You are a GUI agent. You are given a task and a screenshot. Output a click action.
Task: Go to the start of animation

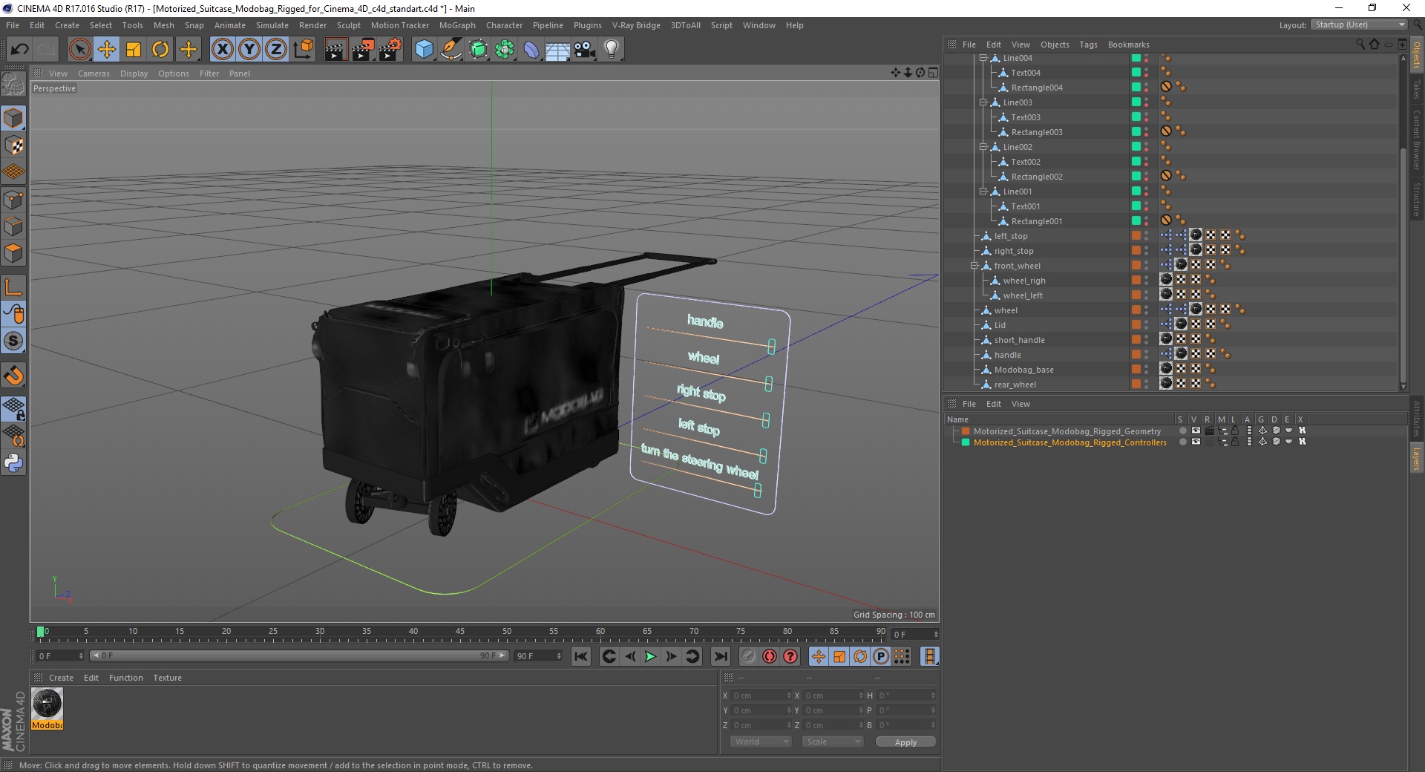pyautogui.click(x=581, y=656)
